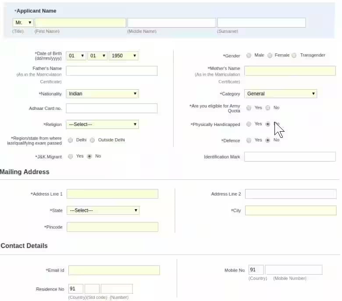Click the Adhaar Card no. field
Screen dimensions: 342x301
111,108
